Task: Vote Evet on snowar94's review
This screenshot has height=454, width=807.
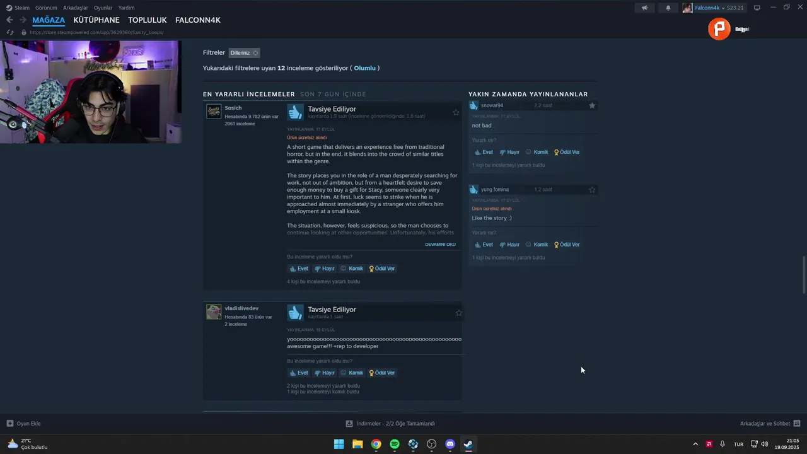Action: (x=484, y=152)
